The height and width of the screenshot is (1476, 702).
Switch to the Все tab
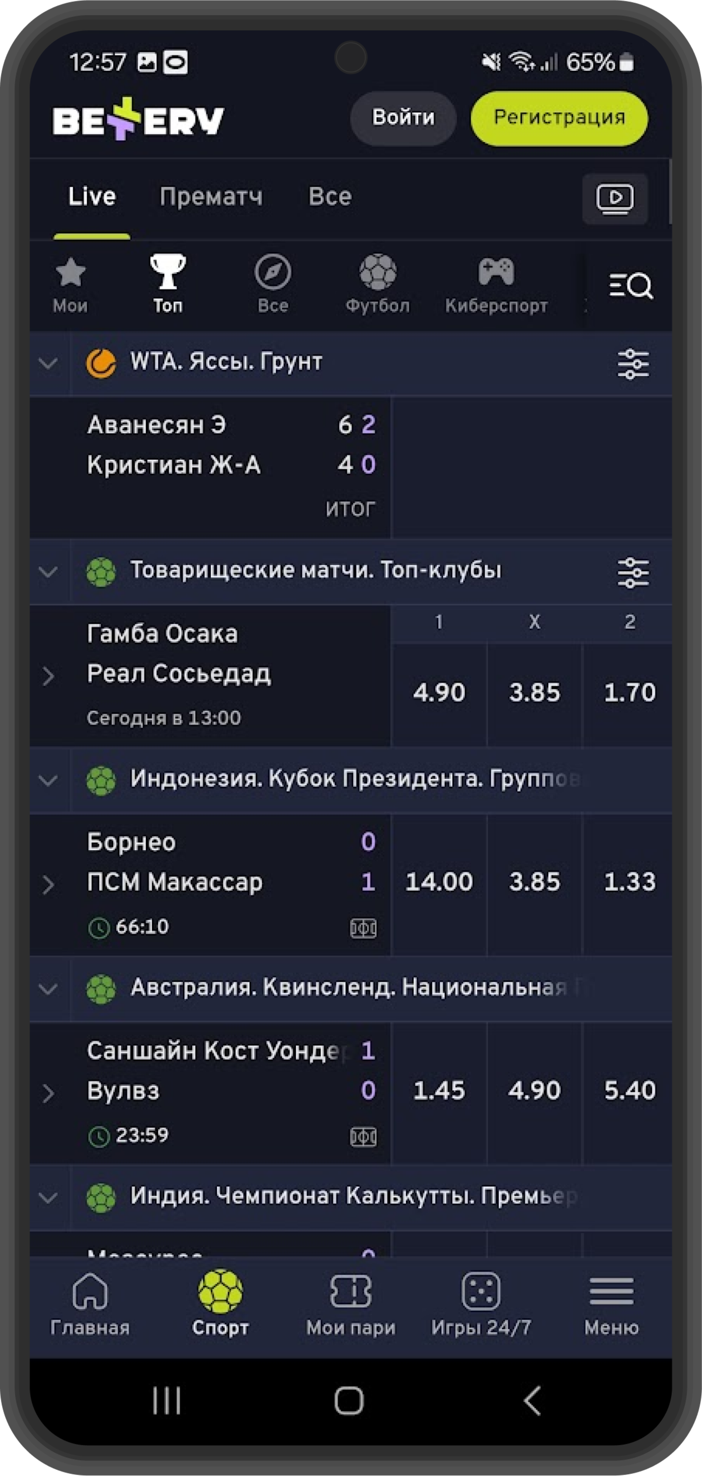330,196
